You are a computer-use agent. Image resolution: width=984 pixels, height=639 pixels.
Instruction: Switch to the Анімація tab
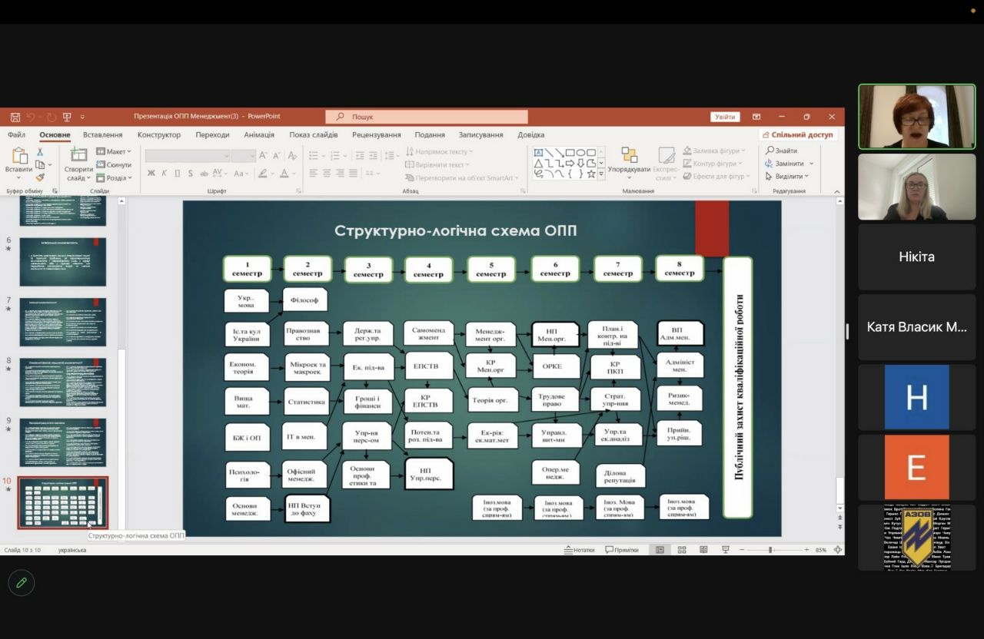coord(259,135)
